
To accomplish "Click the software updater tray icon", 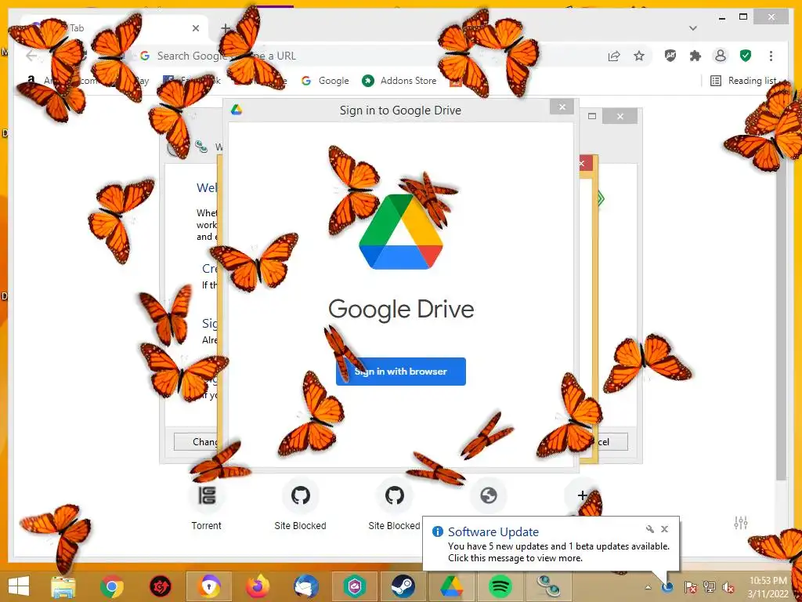I will tap(667, 586).
